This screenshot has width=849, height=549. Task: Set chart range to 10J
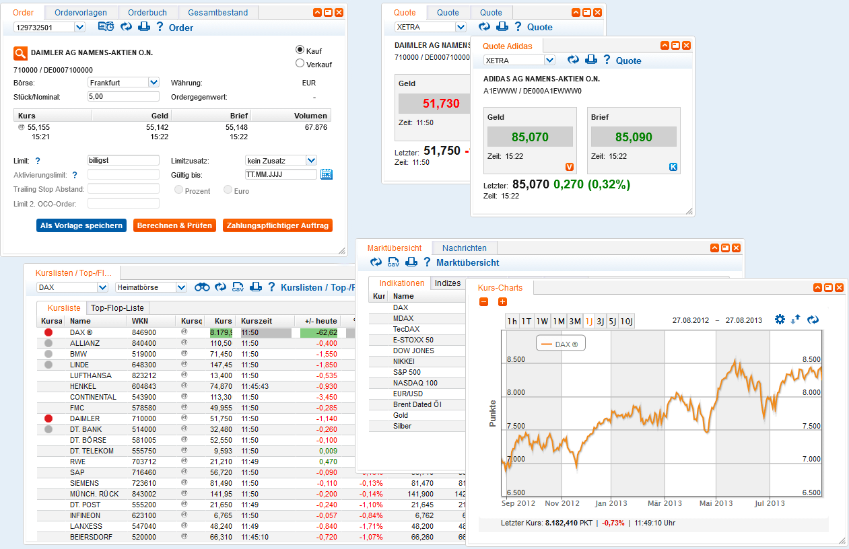(x=626, y=321)
